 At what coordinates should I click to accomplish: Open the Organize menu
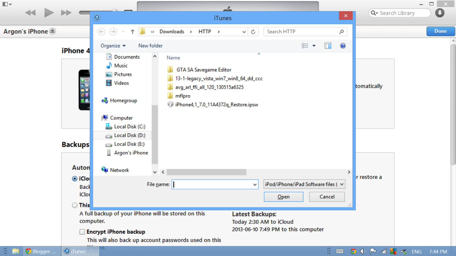point(113,46)
